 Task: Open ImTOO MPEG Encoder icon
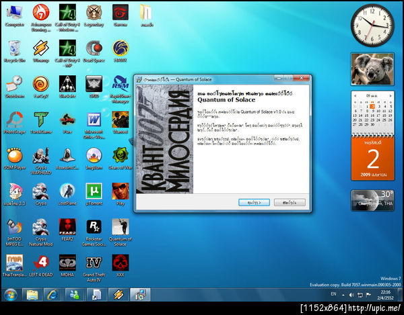(14, 232)
